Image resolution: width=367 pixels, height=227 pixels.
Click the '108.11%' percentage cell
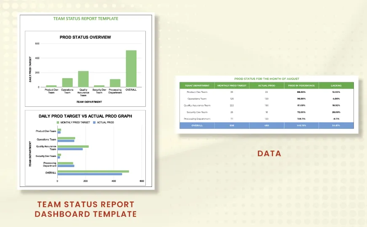pyautogui.click(x=301, y=119)
